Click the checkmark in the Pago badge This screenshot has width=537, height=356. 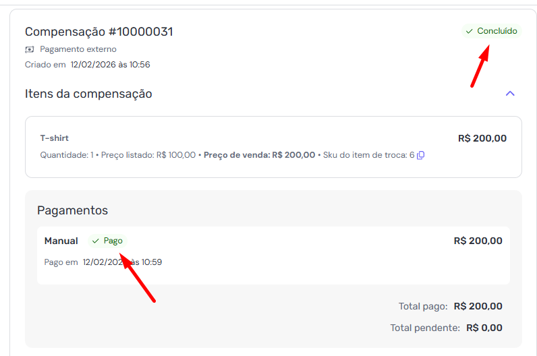(x=96, y=241)
